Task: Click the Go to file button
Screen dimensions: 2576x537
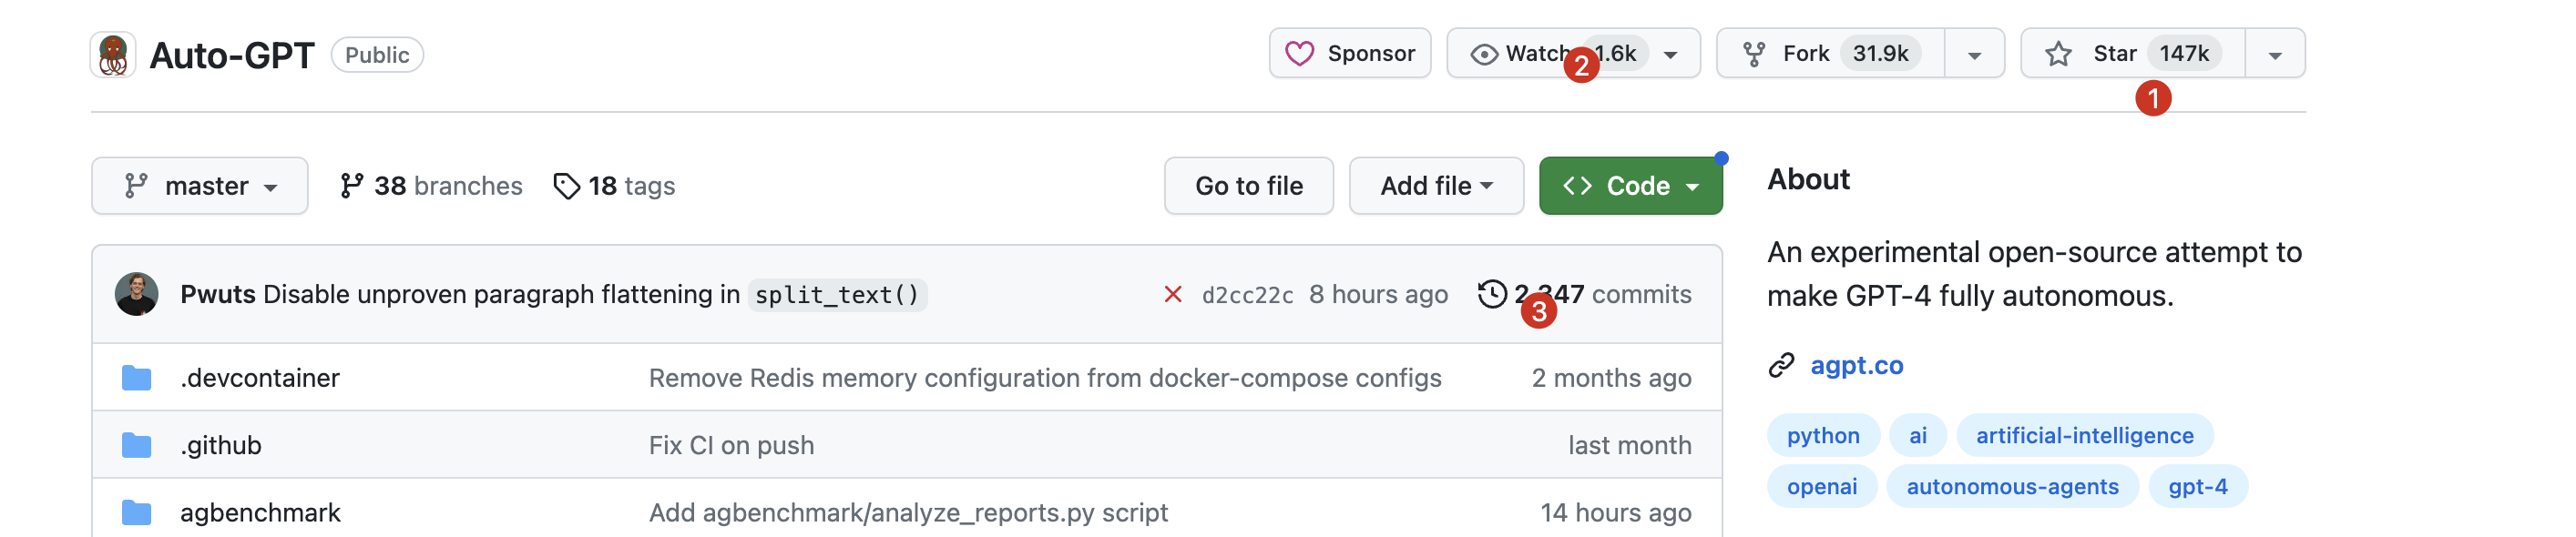Action: coord(1248,186)
